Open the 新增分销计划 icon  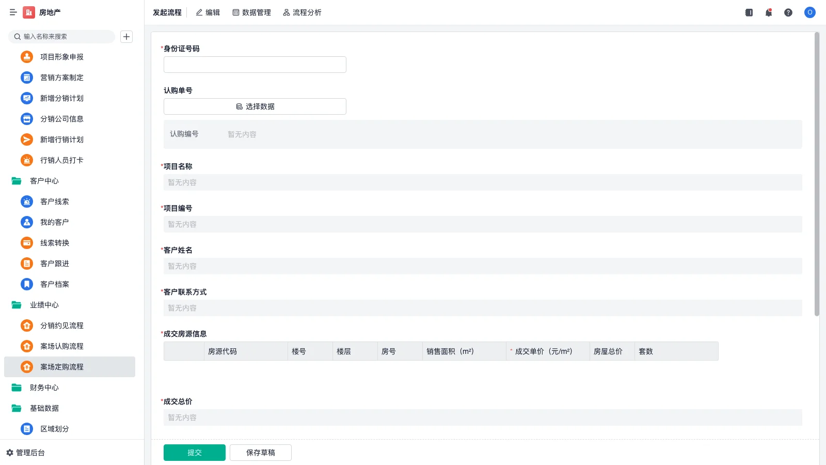pos(27,98)
